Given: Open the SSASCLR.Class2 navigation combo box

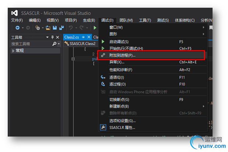Looking at the screenshot, I should (81, 43).
